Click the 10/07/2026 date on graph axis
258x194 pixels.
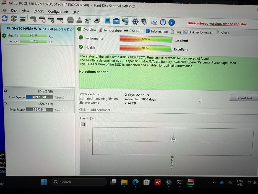172,162
